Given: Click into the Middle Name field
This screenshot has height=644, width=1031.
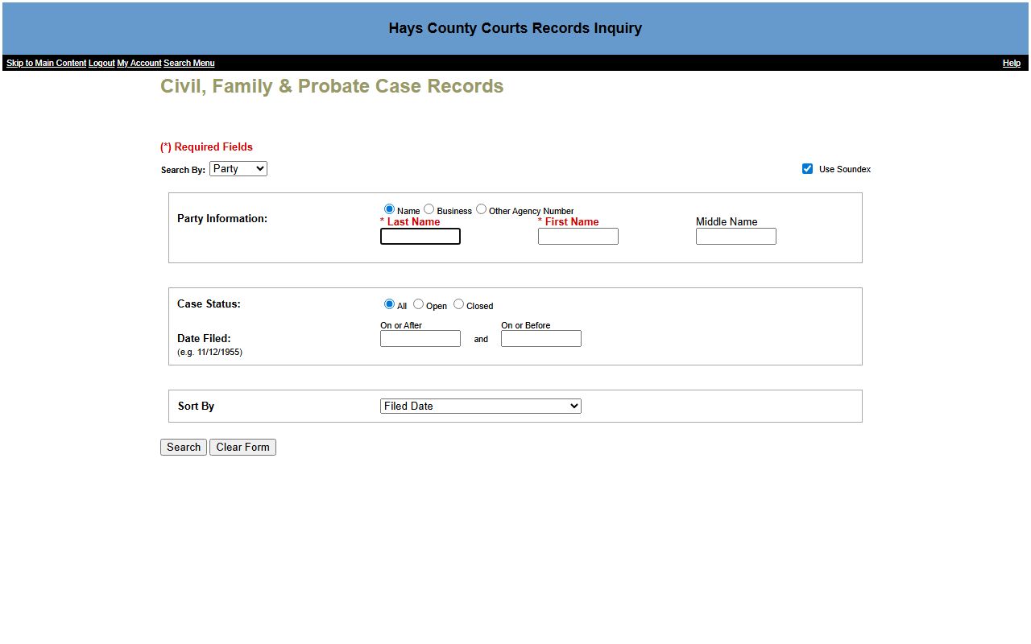Looking at the screenshot, I should tap(736, 237).
